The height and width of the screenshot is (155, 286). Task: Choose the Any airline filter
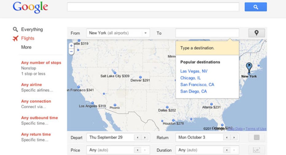[32, 85]
